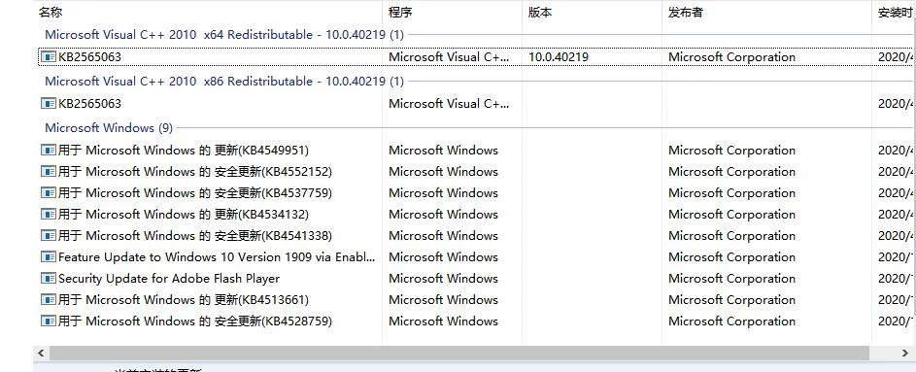
Task: Collapse the Visual C++ 2010 x86 Redistributable group
Action: pos(224,82)
